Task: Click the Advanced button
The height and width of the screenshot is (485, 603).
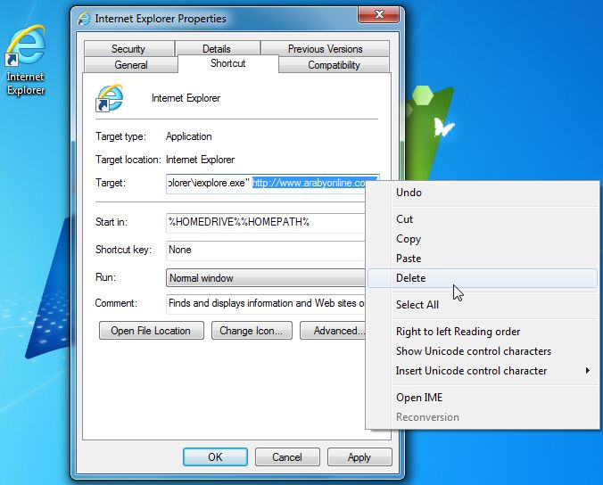Action: (333, 331)
